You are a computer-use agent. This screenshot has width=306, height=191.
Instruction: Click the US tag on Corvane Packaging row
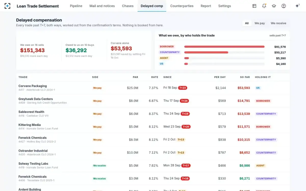click(258, 88)
